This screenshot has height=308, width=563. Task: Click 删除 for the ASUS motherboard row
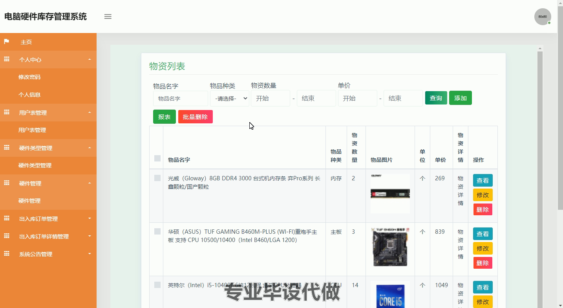[x=483, y=263]
